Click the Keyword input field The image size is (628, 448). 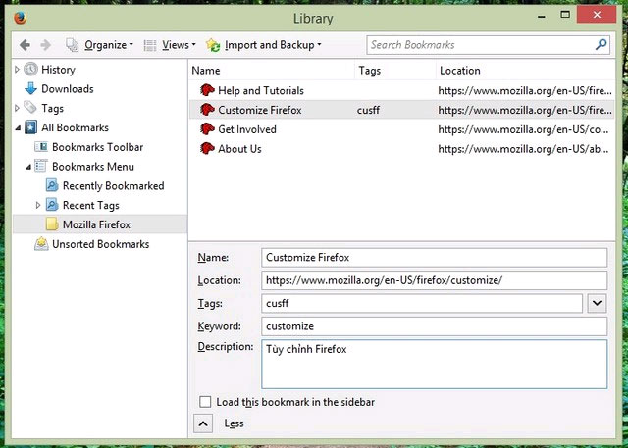point(435,326)
